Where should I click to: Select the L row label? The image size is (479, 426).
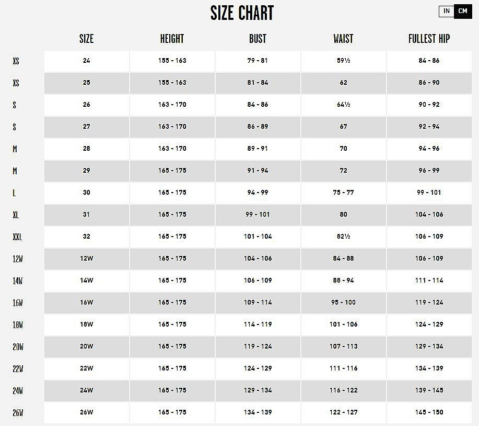click(14, 193)
